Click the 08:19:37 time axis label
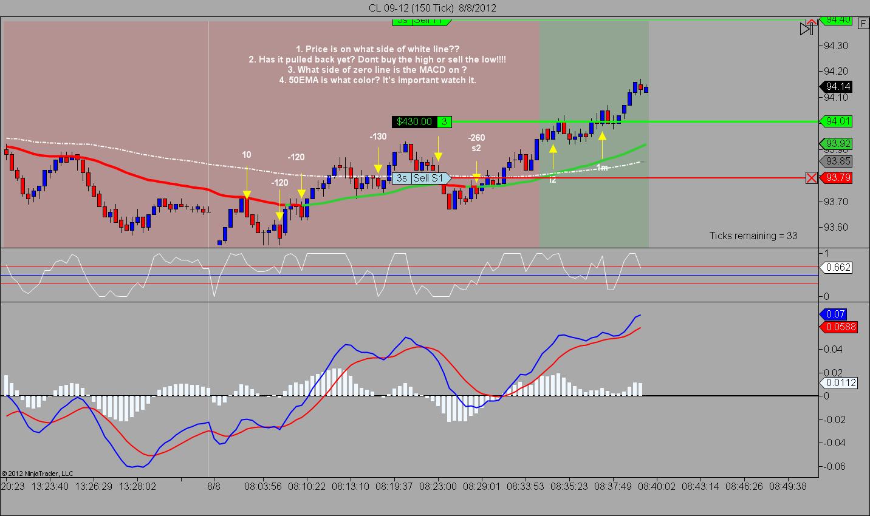The width and height of the screenshot is (870, 516). [394, 486]
